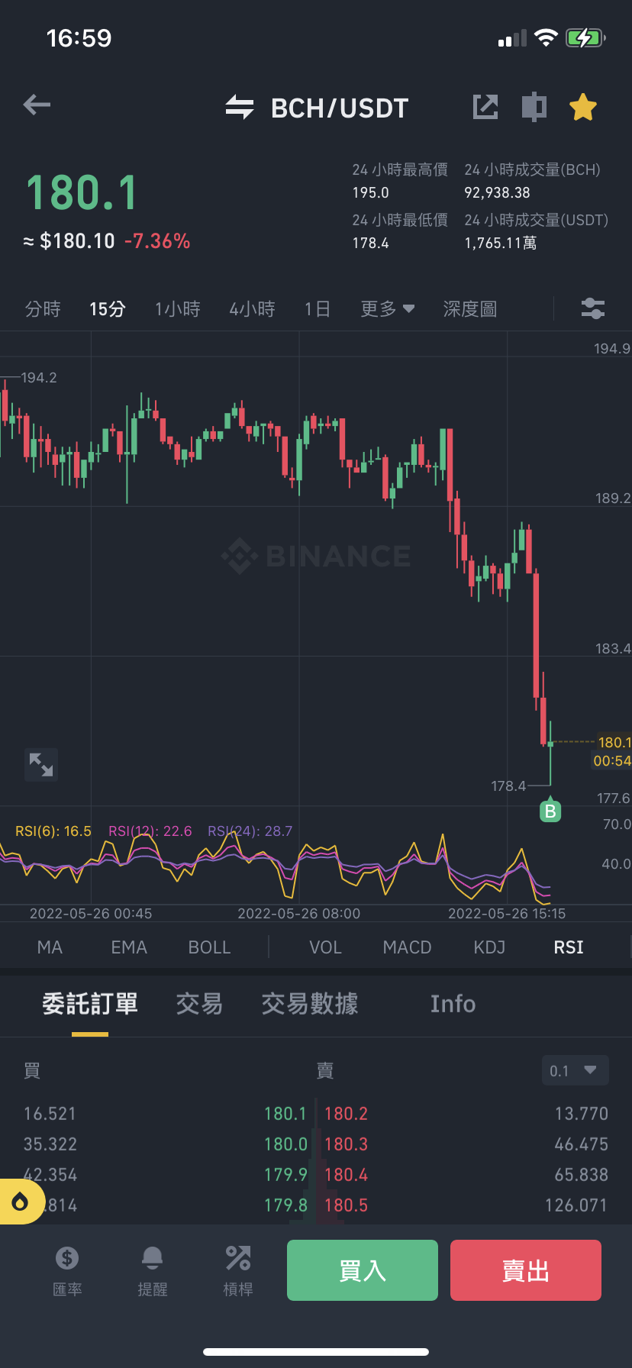Tap the red 賣出 sell button
Screen dimensions: 632x1368
(526, 1270)
